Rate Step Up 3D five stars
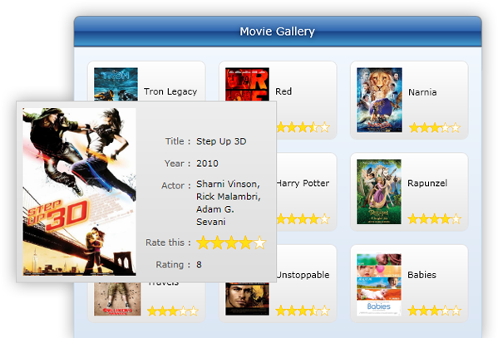The width and height of the screenshot is (498, 338). tap(259, 242)
